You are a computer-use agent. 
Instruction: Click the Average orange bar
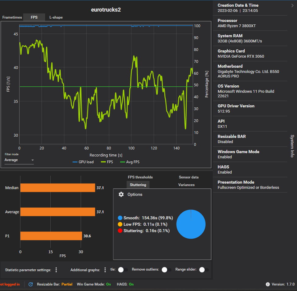tap(58, 212)
